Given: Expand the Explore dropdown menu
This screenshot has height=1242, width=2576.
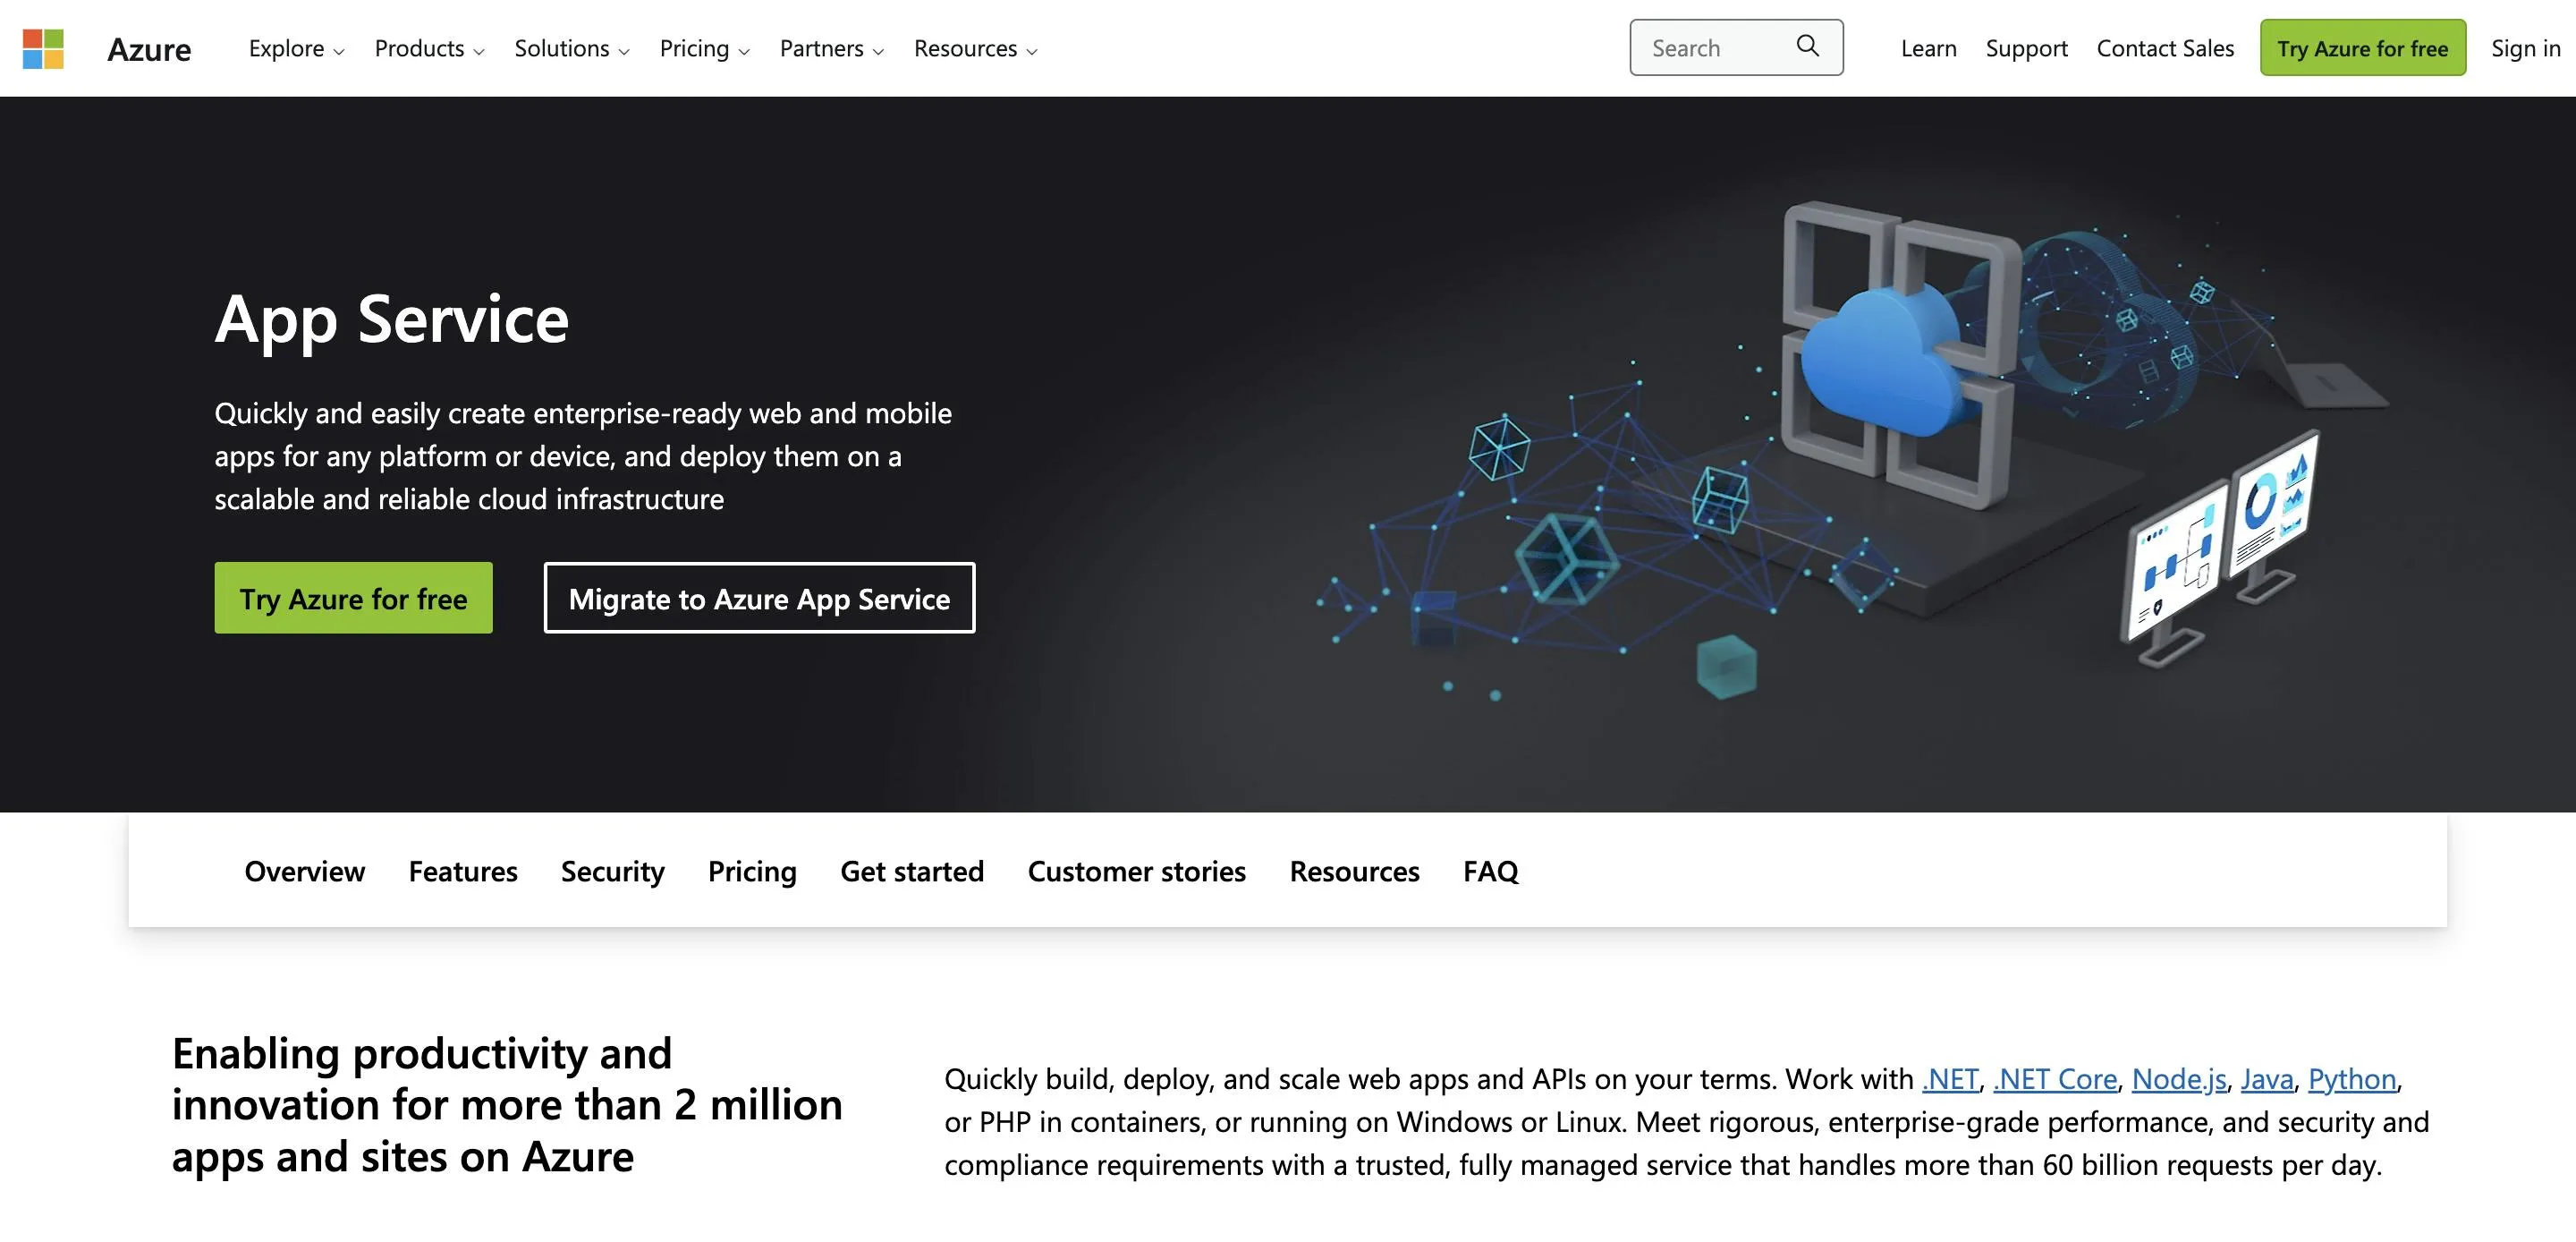Looking at the screenshot, I should (x=296, y=49).
